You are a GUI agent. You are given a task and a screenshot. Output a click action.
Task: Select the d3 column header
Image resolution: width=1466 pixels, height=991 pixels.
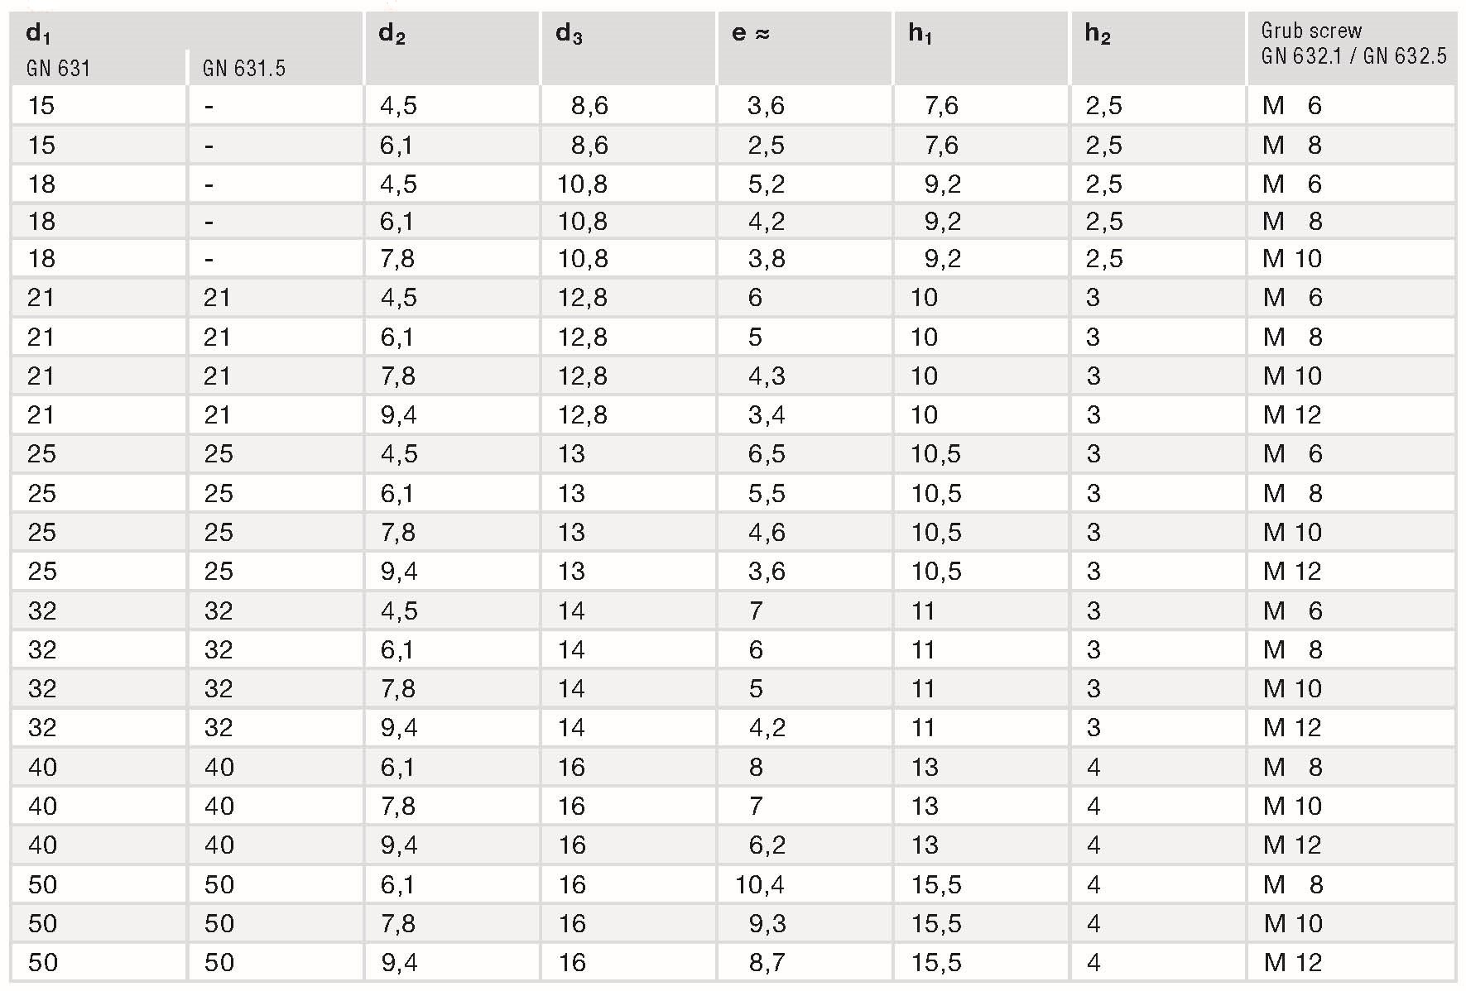pyautogui.click(x=569, y=34)
